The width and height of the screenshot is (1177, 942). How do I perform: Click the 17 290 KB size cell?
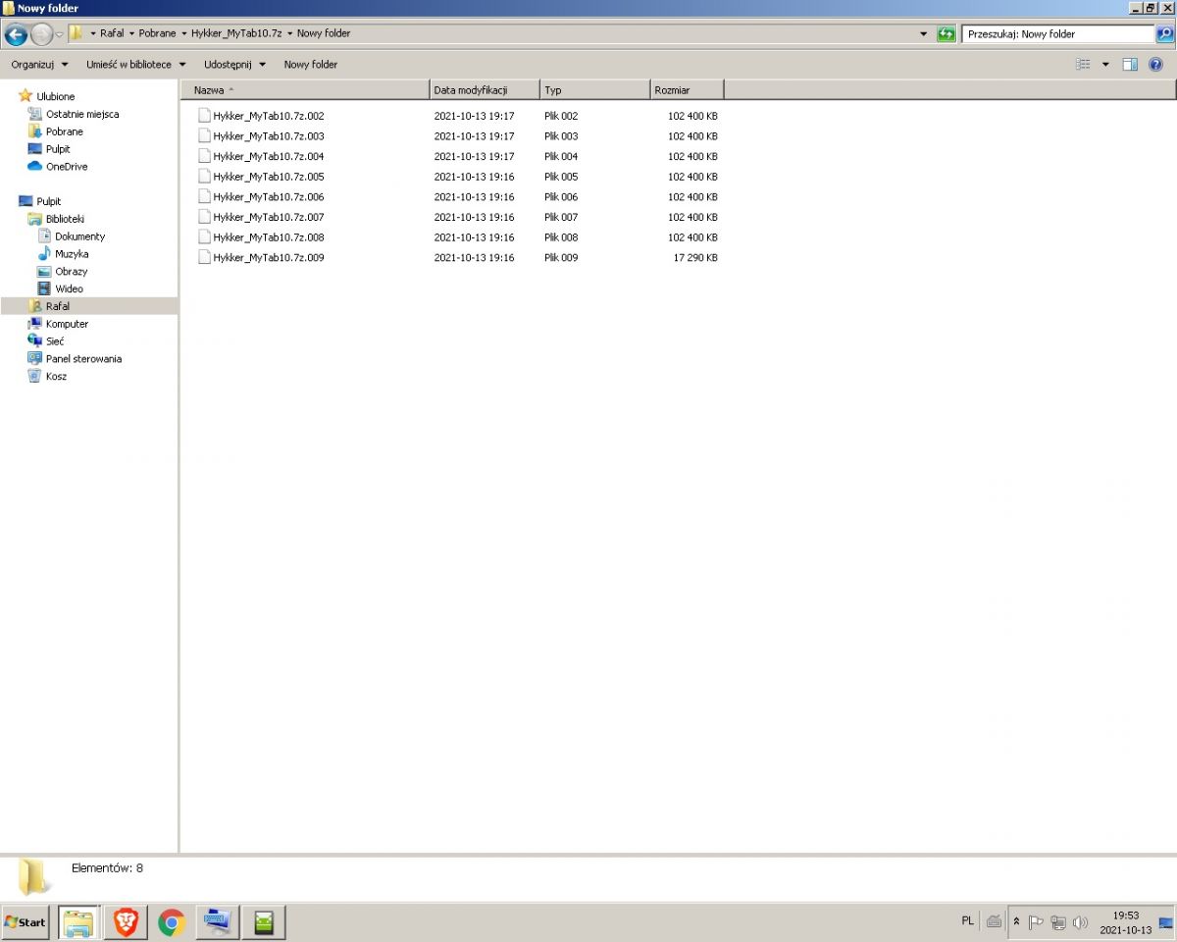point(695,258)
